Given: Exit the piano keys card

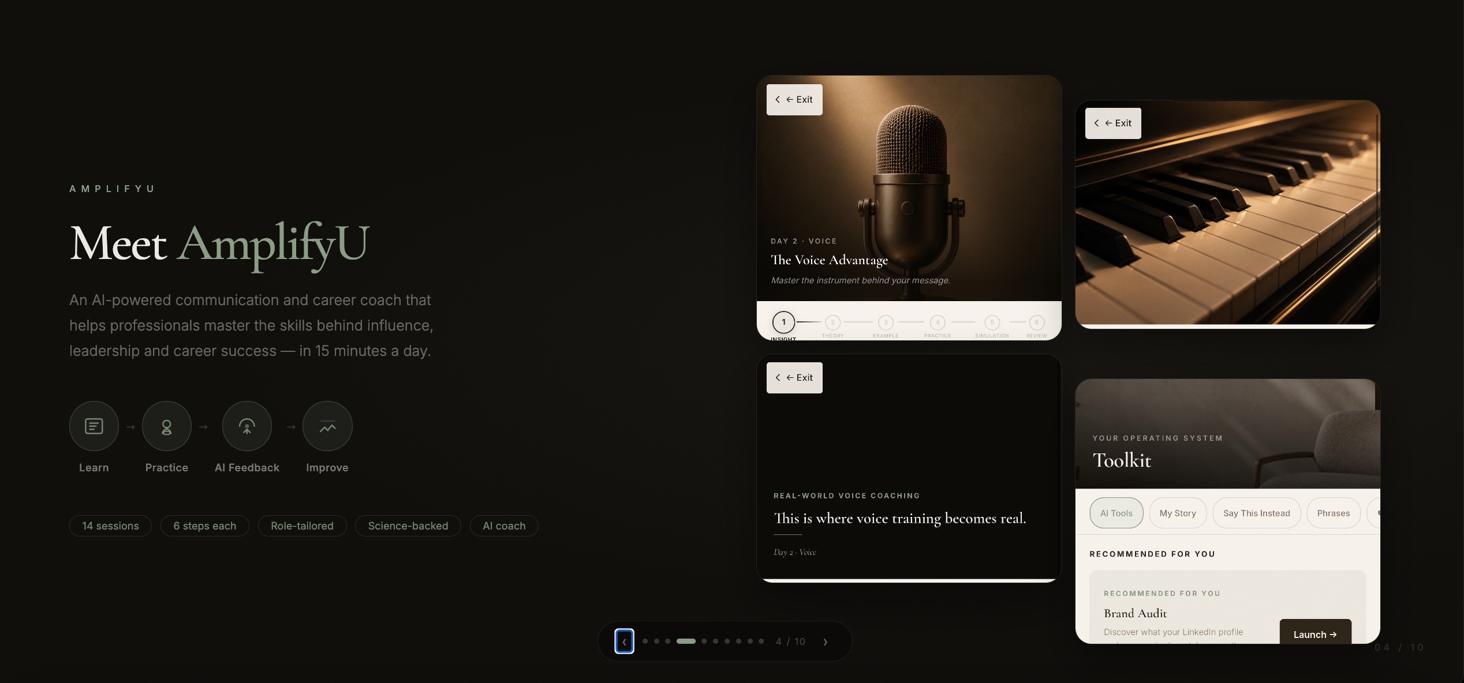Looking at the screenshot, I should [x=1113, y=123].
